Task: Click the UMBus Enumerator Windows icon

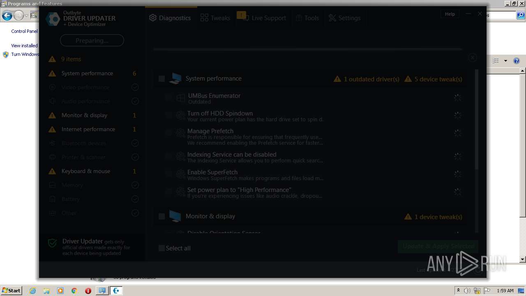Action: 180,98
